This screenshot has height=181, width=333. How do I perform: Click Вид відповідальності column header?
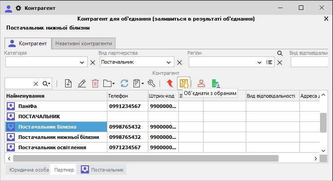click(x=273, y=96)
